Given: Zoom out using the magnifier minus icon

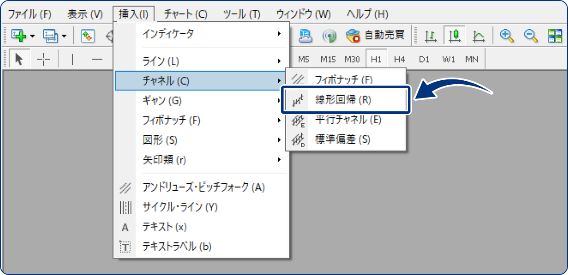Looking at the screenshot, I should point(531,35).
